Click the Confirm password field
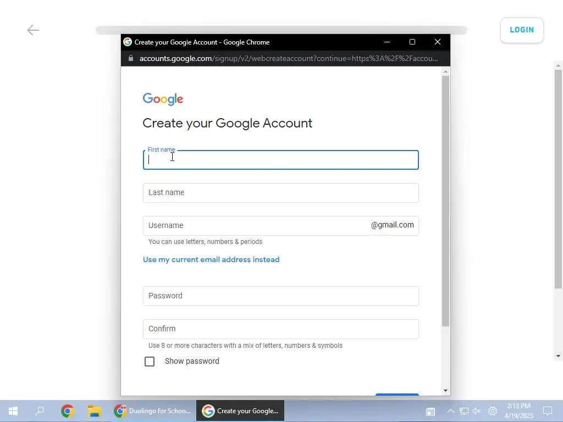The image size is (563, 422). tap(281, 329)
